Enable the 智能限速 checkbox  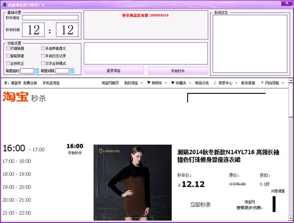point(8,56)
